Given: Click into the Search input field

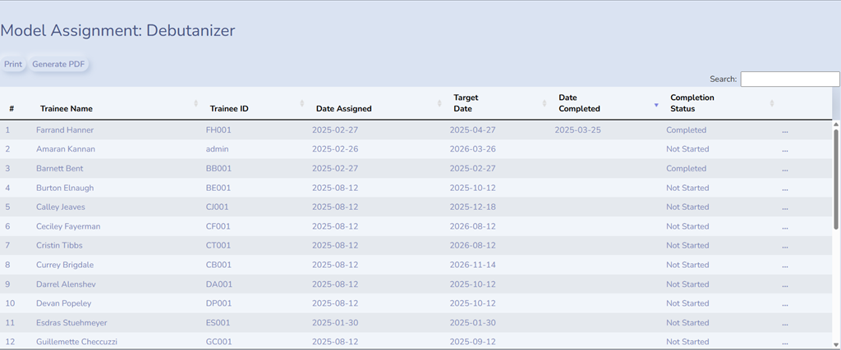Looking at the screenshot, I should (789, 79).
